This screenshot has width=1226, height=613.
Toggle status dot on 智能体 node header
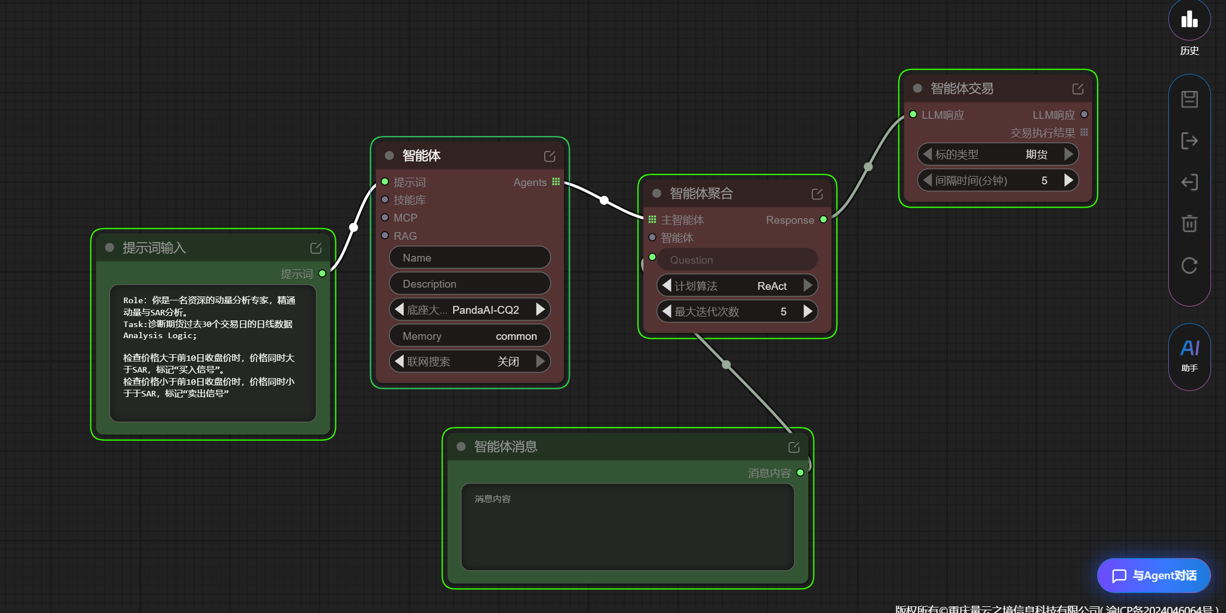(389, 155)
